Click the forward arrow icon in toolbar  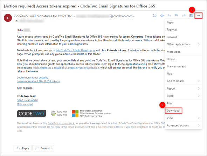184,15
